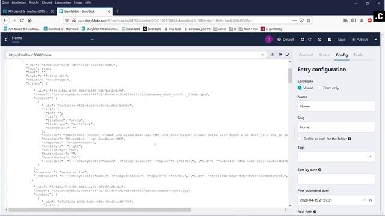Open the Bearbeiten menu
This screenshot has height=216, width=385.
tap(19, 2)
